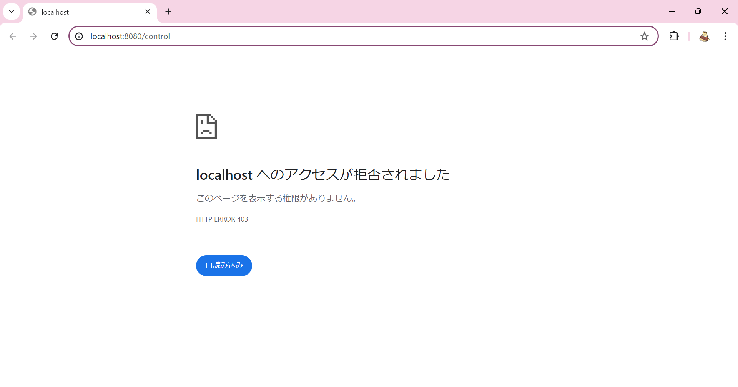Click the page reload icon
The width and height of the screenshot is (738, 387).
pyautogui.click(x=54, y=36)
